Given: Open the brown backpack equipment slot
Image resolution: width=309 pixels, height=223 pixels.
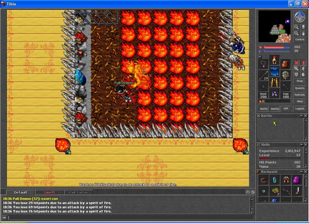Looking at the screenshot, I should pyautogui.click(x=286, y=64).
